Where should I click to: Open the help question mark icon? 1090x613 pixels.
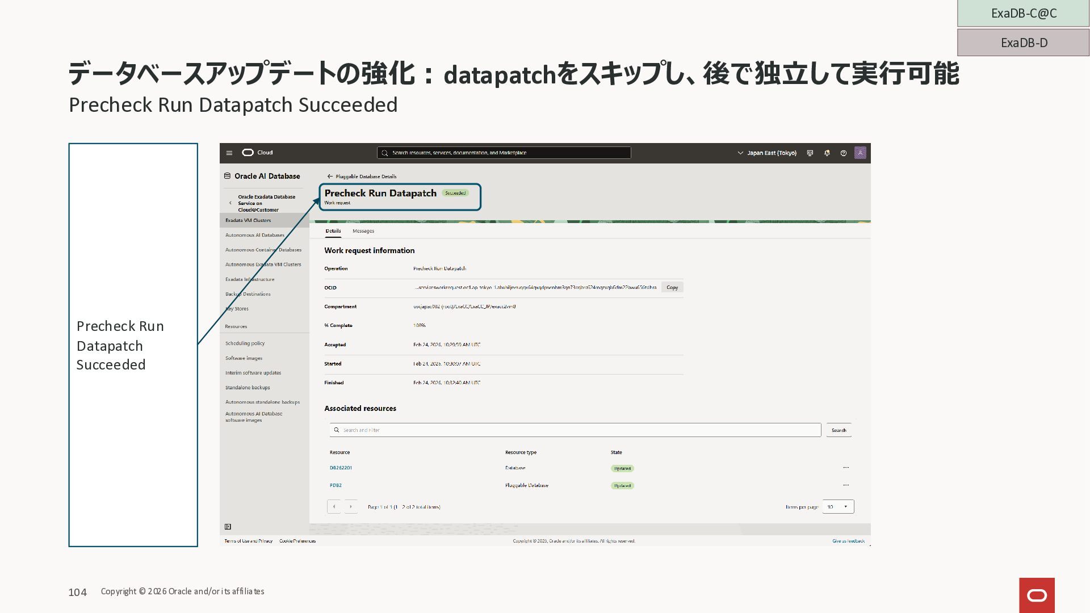pyautogui.click(x=844, y=153)
